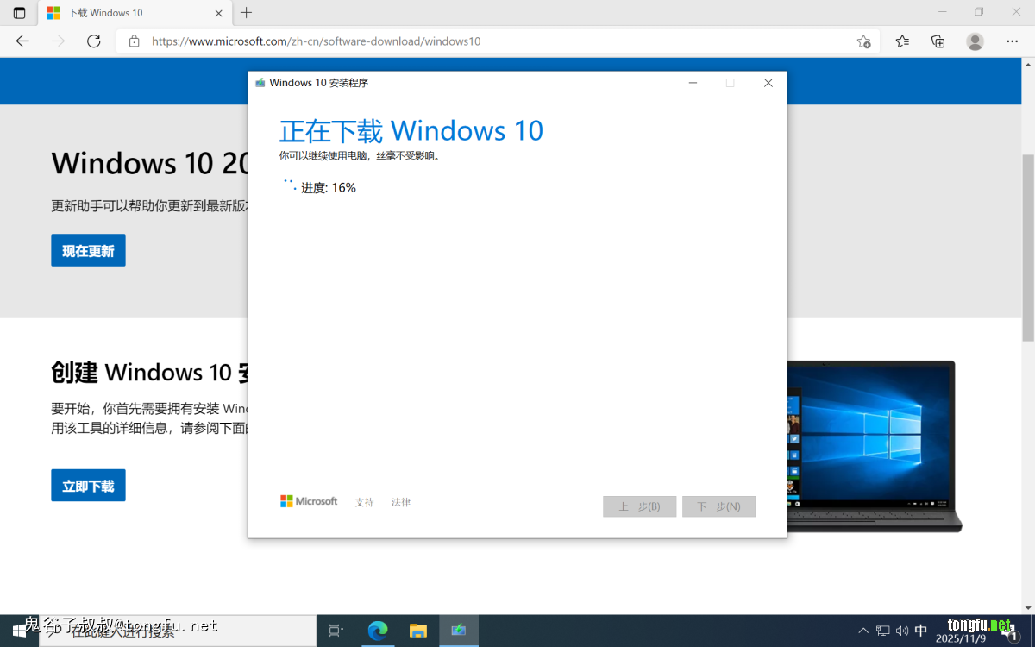The width and height of the screenshot is (1035, 647).
Task: Click the site lock icon in address bar
Action: pyautogui.click(x=134, y=41)
